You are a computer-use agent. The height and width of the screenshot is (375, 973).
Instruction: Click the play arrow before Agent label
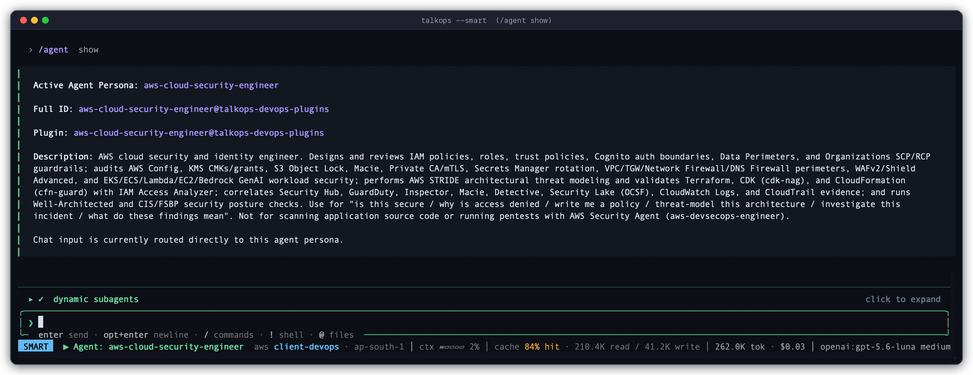(66, 347)
